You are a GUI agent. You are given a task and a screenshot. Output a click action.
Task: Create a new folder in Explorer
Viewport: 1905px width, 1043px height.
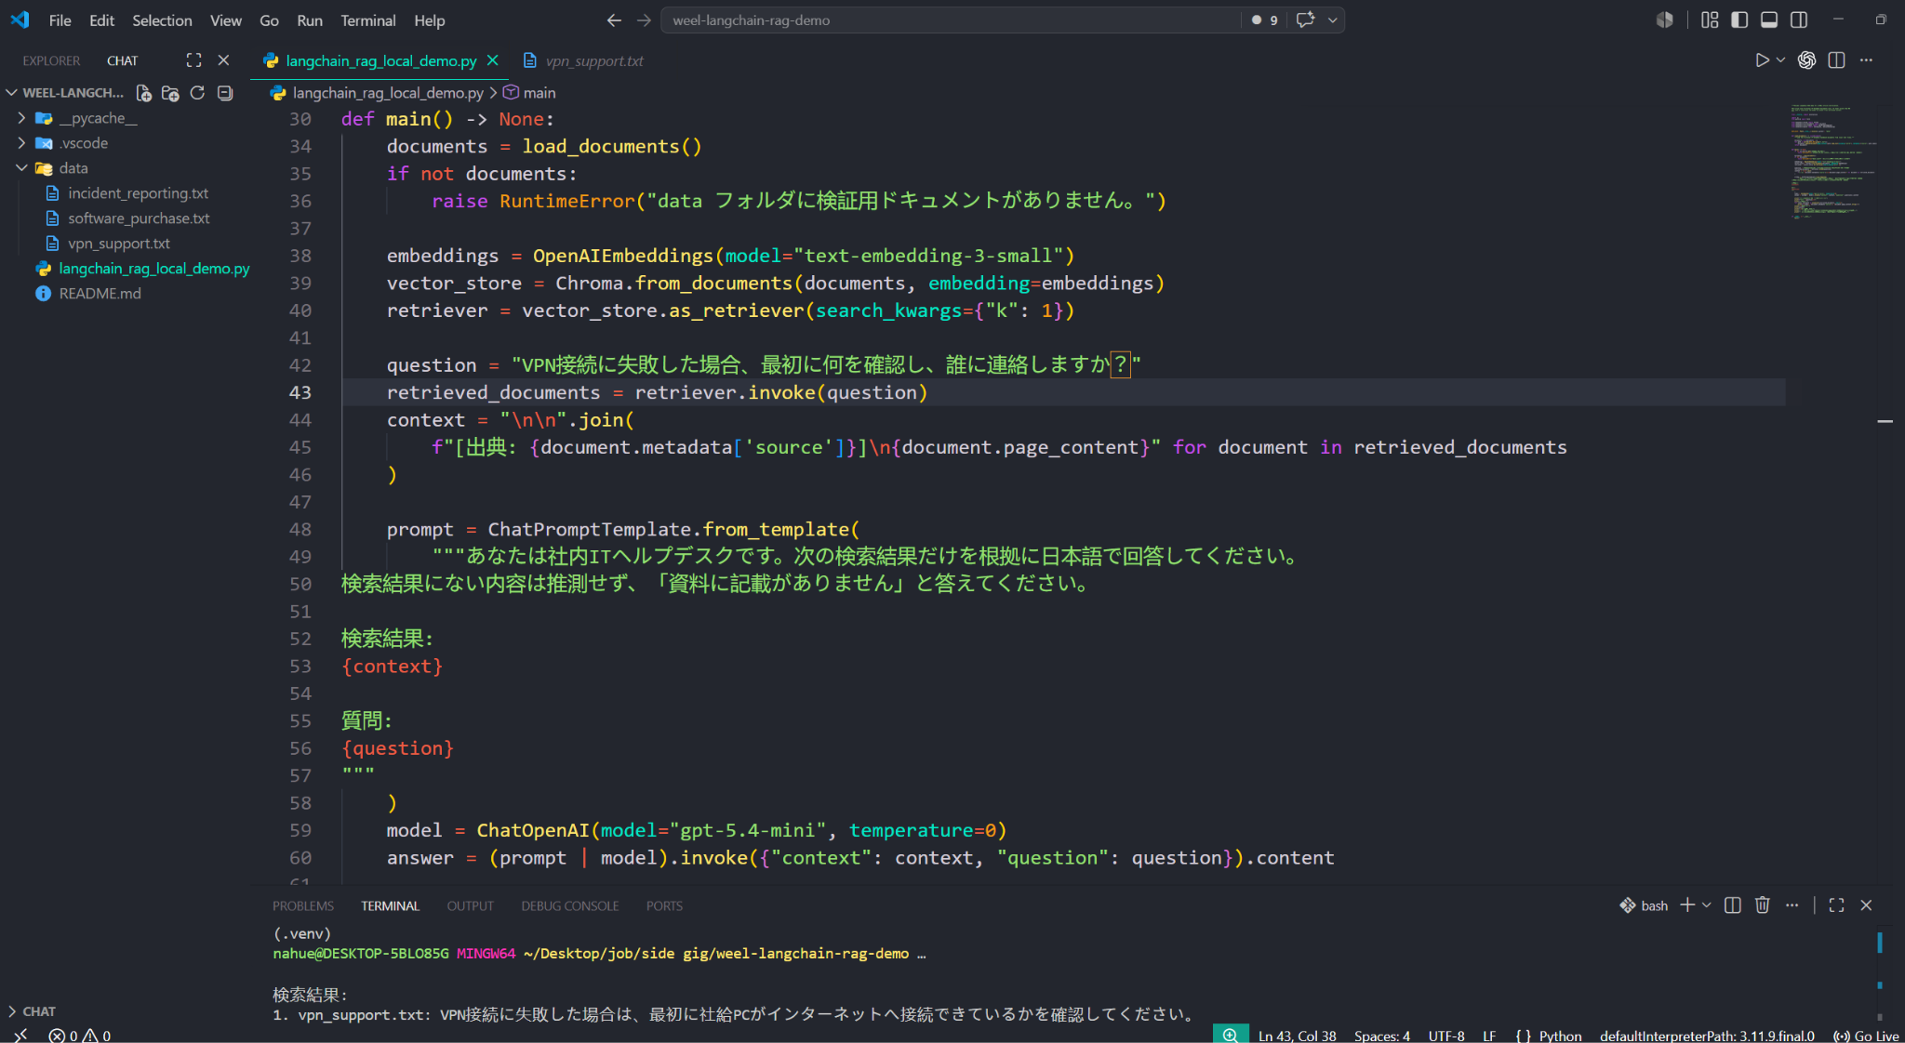170,93
